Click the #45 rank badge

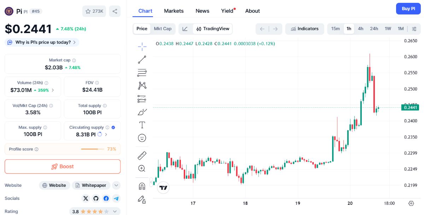click(36, 11)
